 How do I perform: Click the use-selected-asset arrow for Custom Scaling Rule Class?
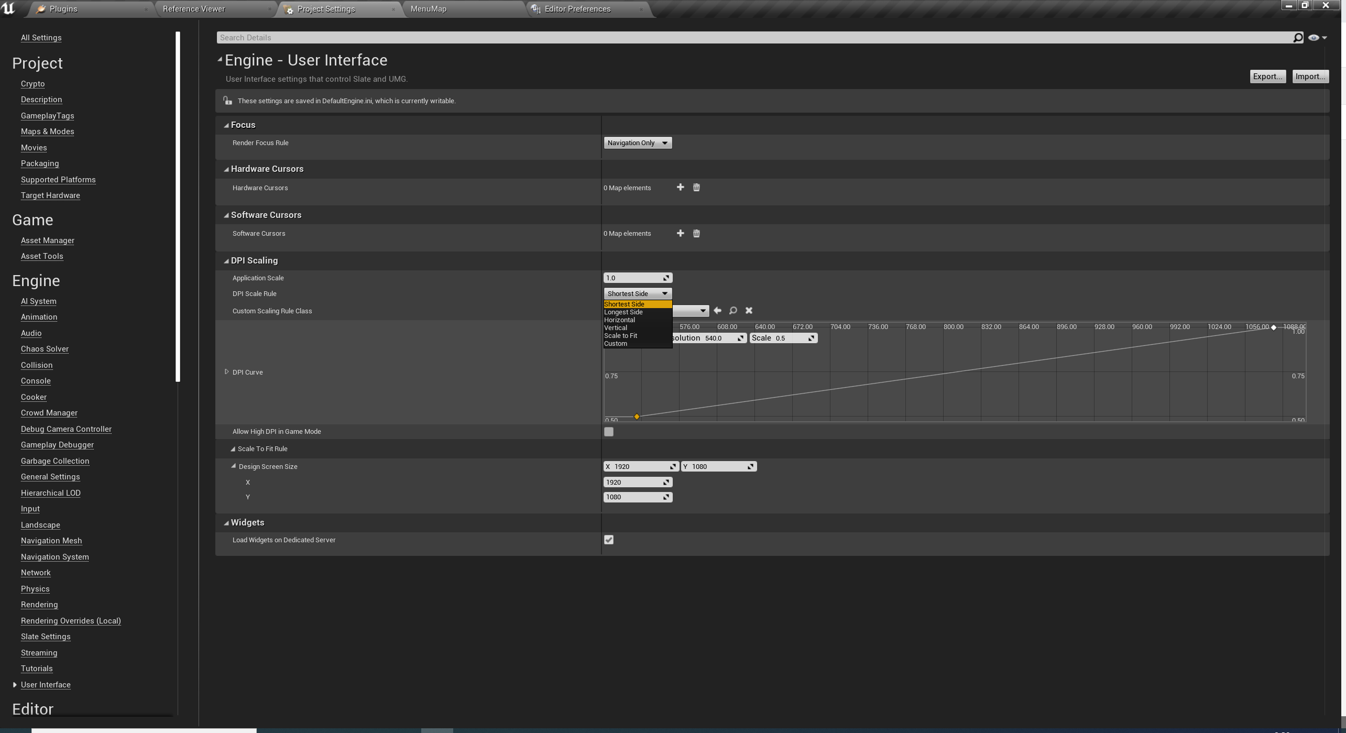point(717,310)
